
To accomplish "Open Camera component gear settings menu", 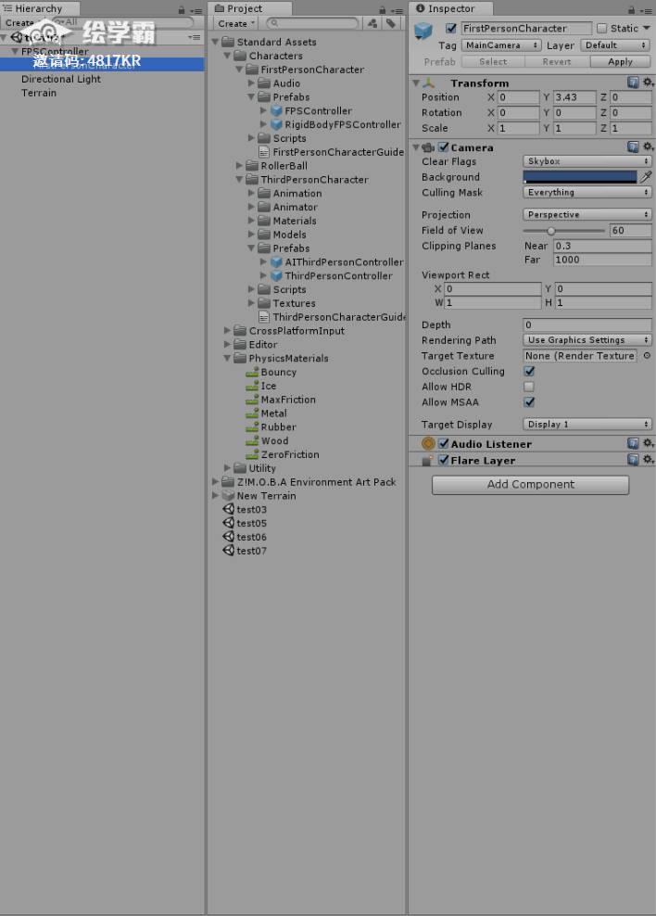I will point(648,146).
